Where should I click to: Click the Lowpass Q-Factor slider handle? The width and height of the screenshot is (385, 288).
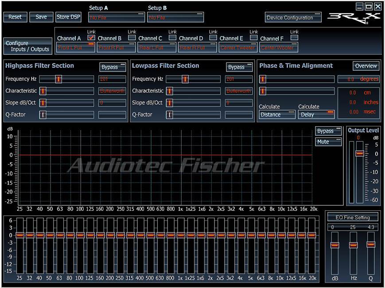pos(169,114)
